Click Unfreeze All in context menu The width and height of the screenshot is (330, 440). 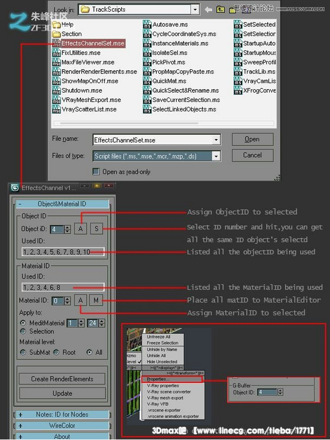[x=158, y=337]
